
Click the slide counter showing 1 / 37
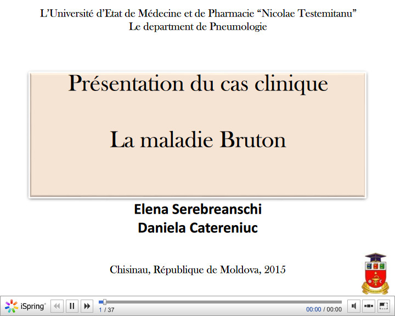[106, 310]
